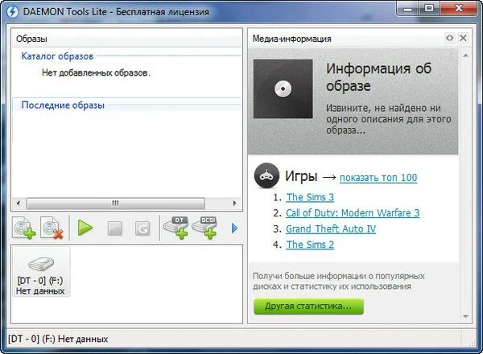Click the Информация об образе heading
The width and height of the screenshot is (483, 354).
point(378,77)
